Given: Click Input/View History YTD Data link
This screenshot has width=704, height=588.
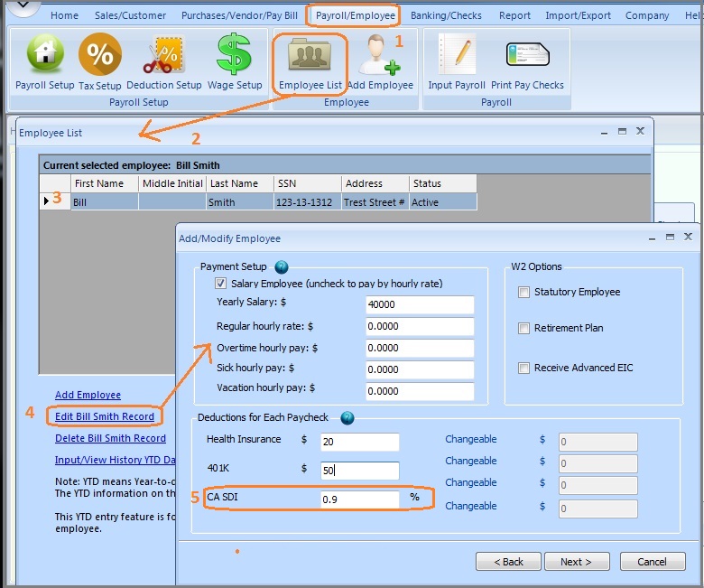Looking at the screenshot, I should click(x=115, y=460).
